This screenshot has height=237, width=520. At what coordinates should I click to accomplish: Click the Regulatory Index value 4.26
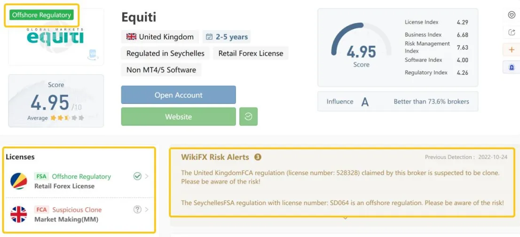coord(462,72)
